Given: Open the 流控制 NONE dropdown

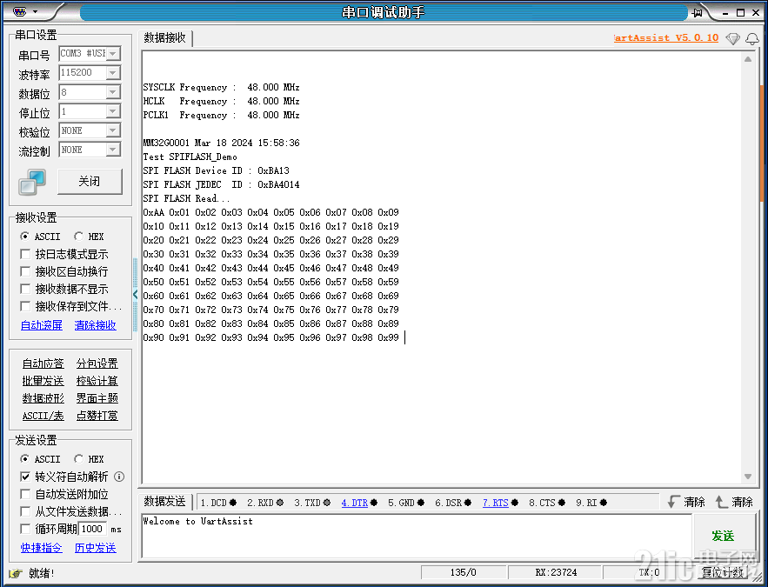Looking at the screenshot, I should tap(113, 150).
